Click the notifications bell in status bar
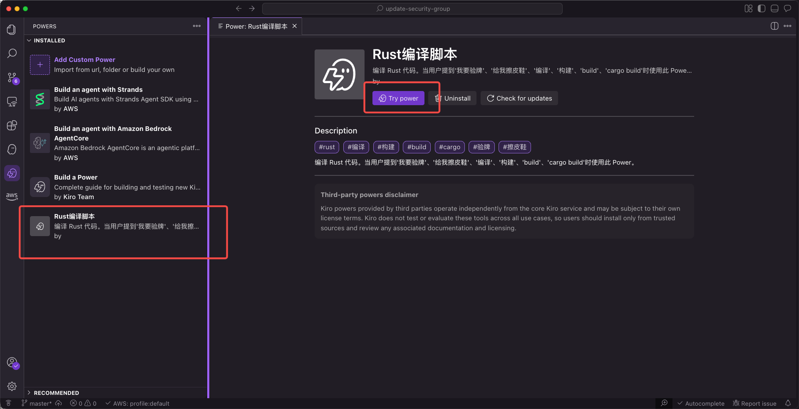The height and width of the screenshot is (409, 799). 788,403
